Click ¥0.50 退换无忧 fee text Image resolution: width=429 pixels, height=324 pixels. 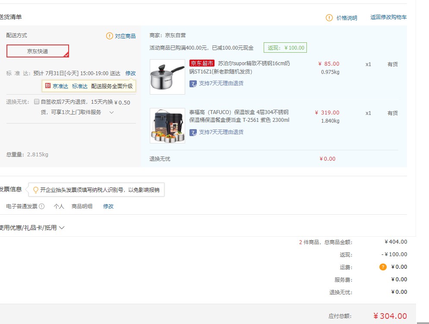pyautogui.click(x=122, y=102)
